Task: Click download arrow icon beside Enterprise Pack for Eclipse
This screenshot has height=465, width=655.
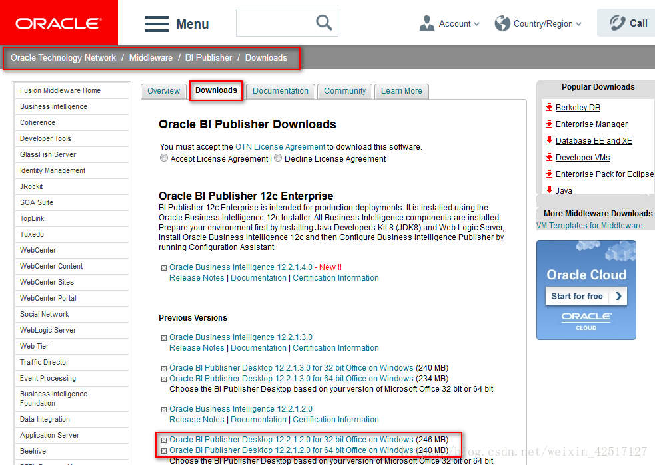Action: [x=549, y=174]
